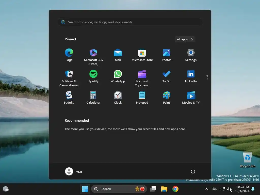Open the Clock app
The height and width of the screenshot is (195, 260).
118,98
